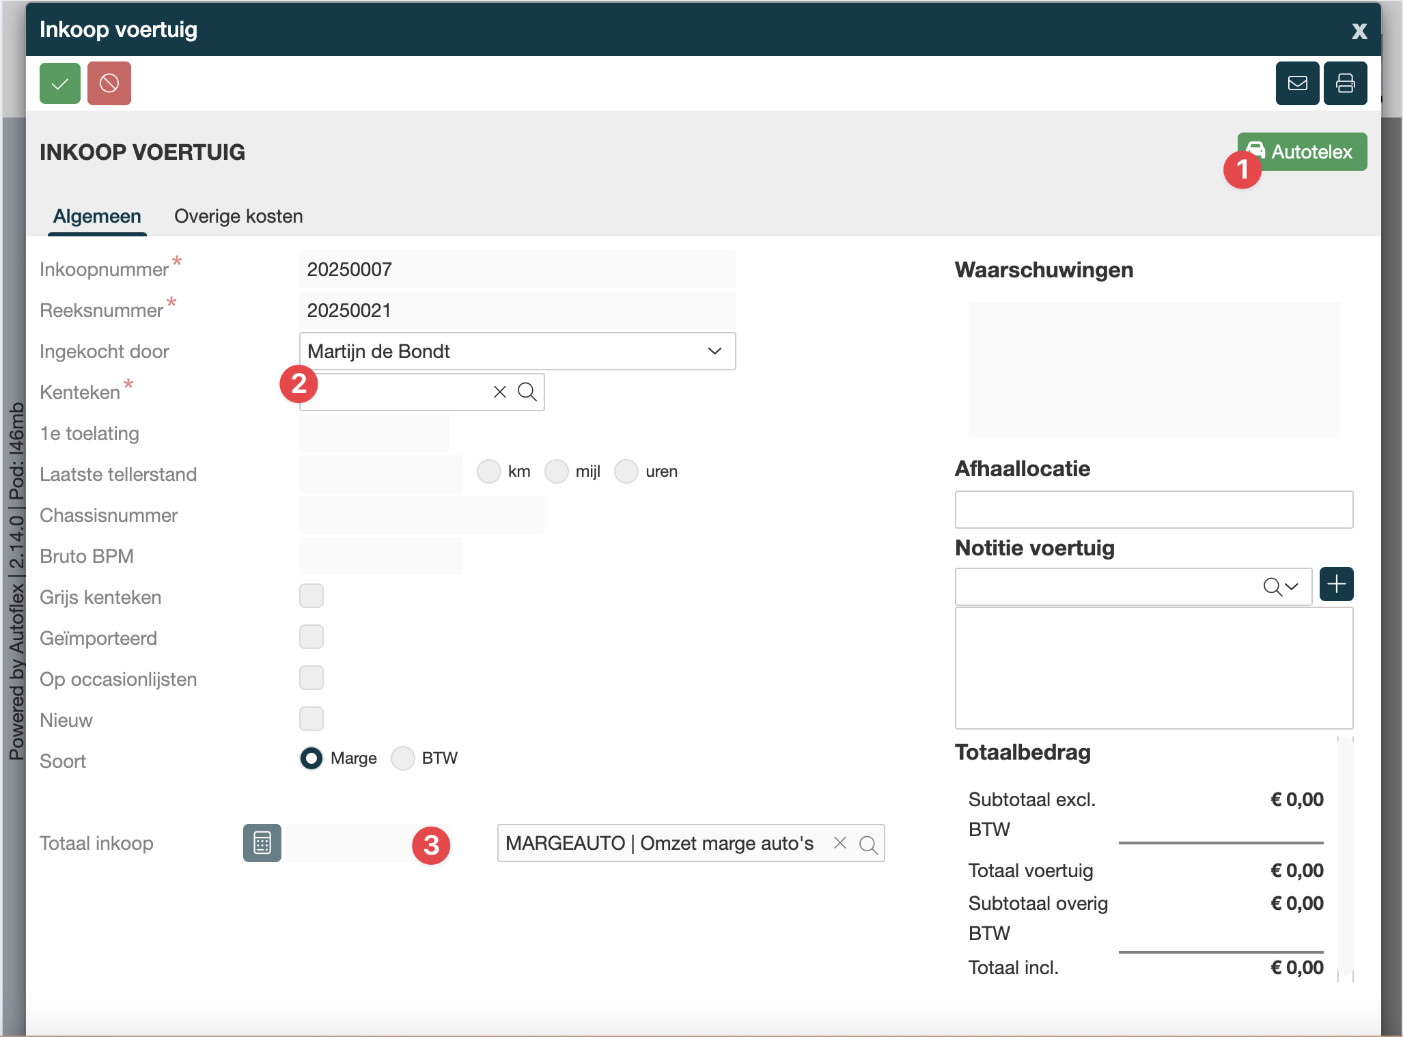This screenshot has width=1403, height=1037.
Task: Click the green checkmark save button
Action: 60,83
